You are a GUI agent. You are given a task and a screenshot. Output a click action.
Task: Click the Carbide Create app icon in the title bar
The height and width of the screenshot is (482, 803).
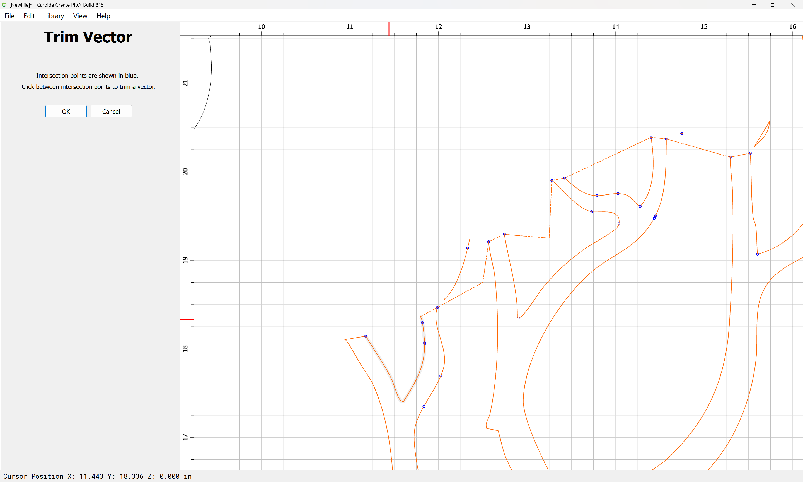[x=4, y=5]
